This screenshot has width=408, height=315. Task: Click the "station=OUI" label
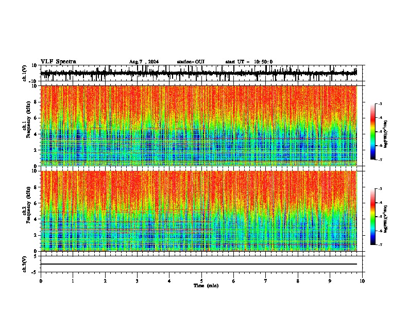[x=191, y=62]
